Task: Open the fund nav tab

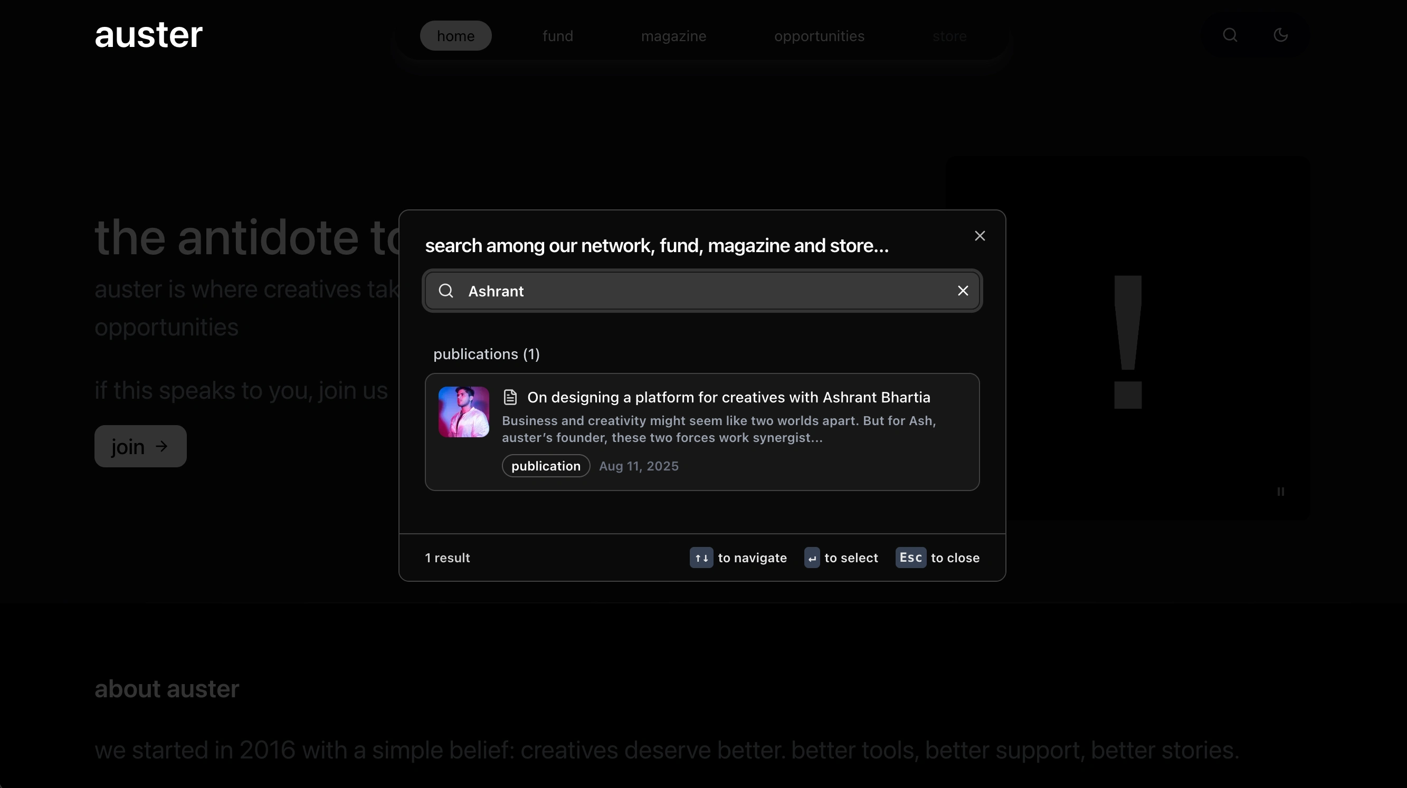Action: pyautogui.click(x=557, y=36)
